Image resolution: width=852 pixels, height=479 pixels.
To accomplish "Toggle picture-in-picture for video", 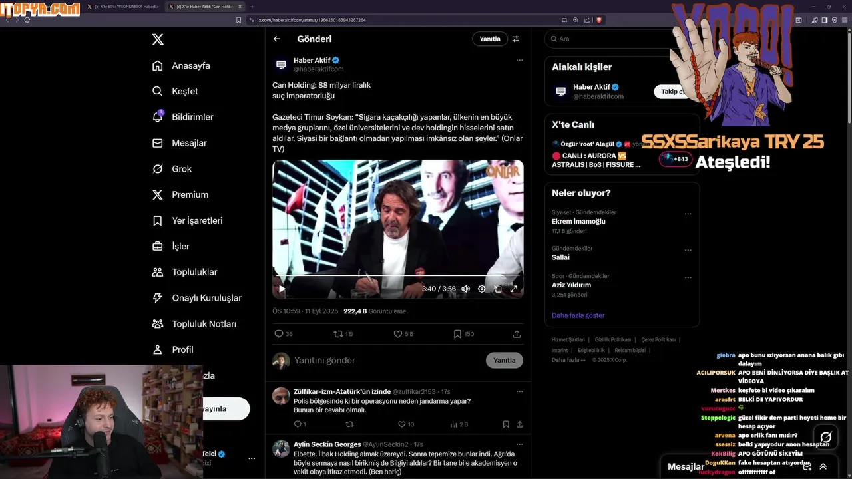I will [x=498, y=289].
